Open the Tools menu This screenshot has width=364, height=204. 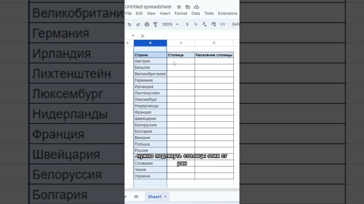[209, 13]
